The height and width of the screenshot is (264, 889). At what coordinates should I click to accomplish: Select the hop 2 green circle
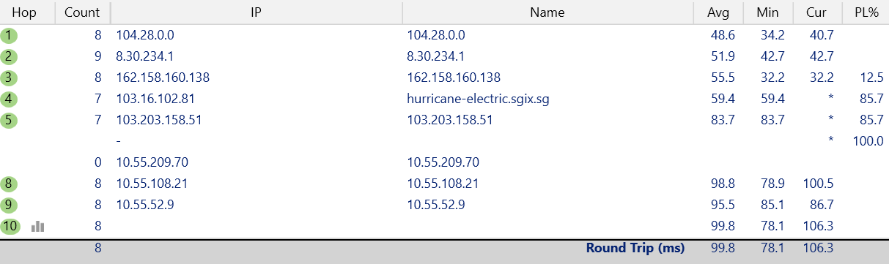[x=9, y=56]
